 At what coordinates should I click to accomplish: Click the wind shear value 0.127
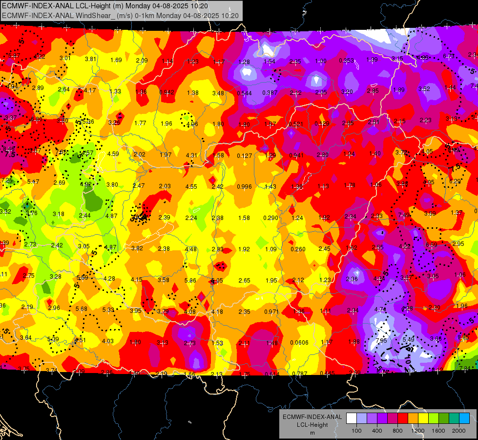245,156
